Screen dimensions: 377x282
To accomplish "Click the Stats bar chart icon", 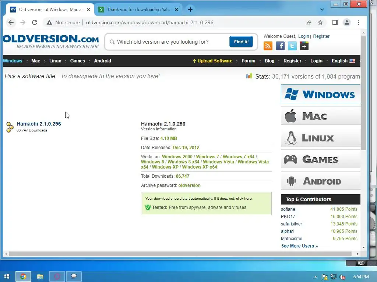I will click(249, 76).
